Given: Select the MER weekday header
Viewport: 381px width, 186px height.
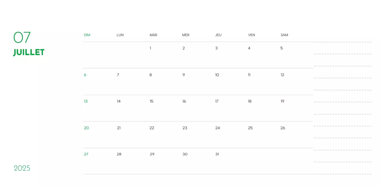Looking at the screenshot, I should click(x=186, y=35).
